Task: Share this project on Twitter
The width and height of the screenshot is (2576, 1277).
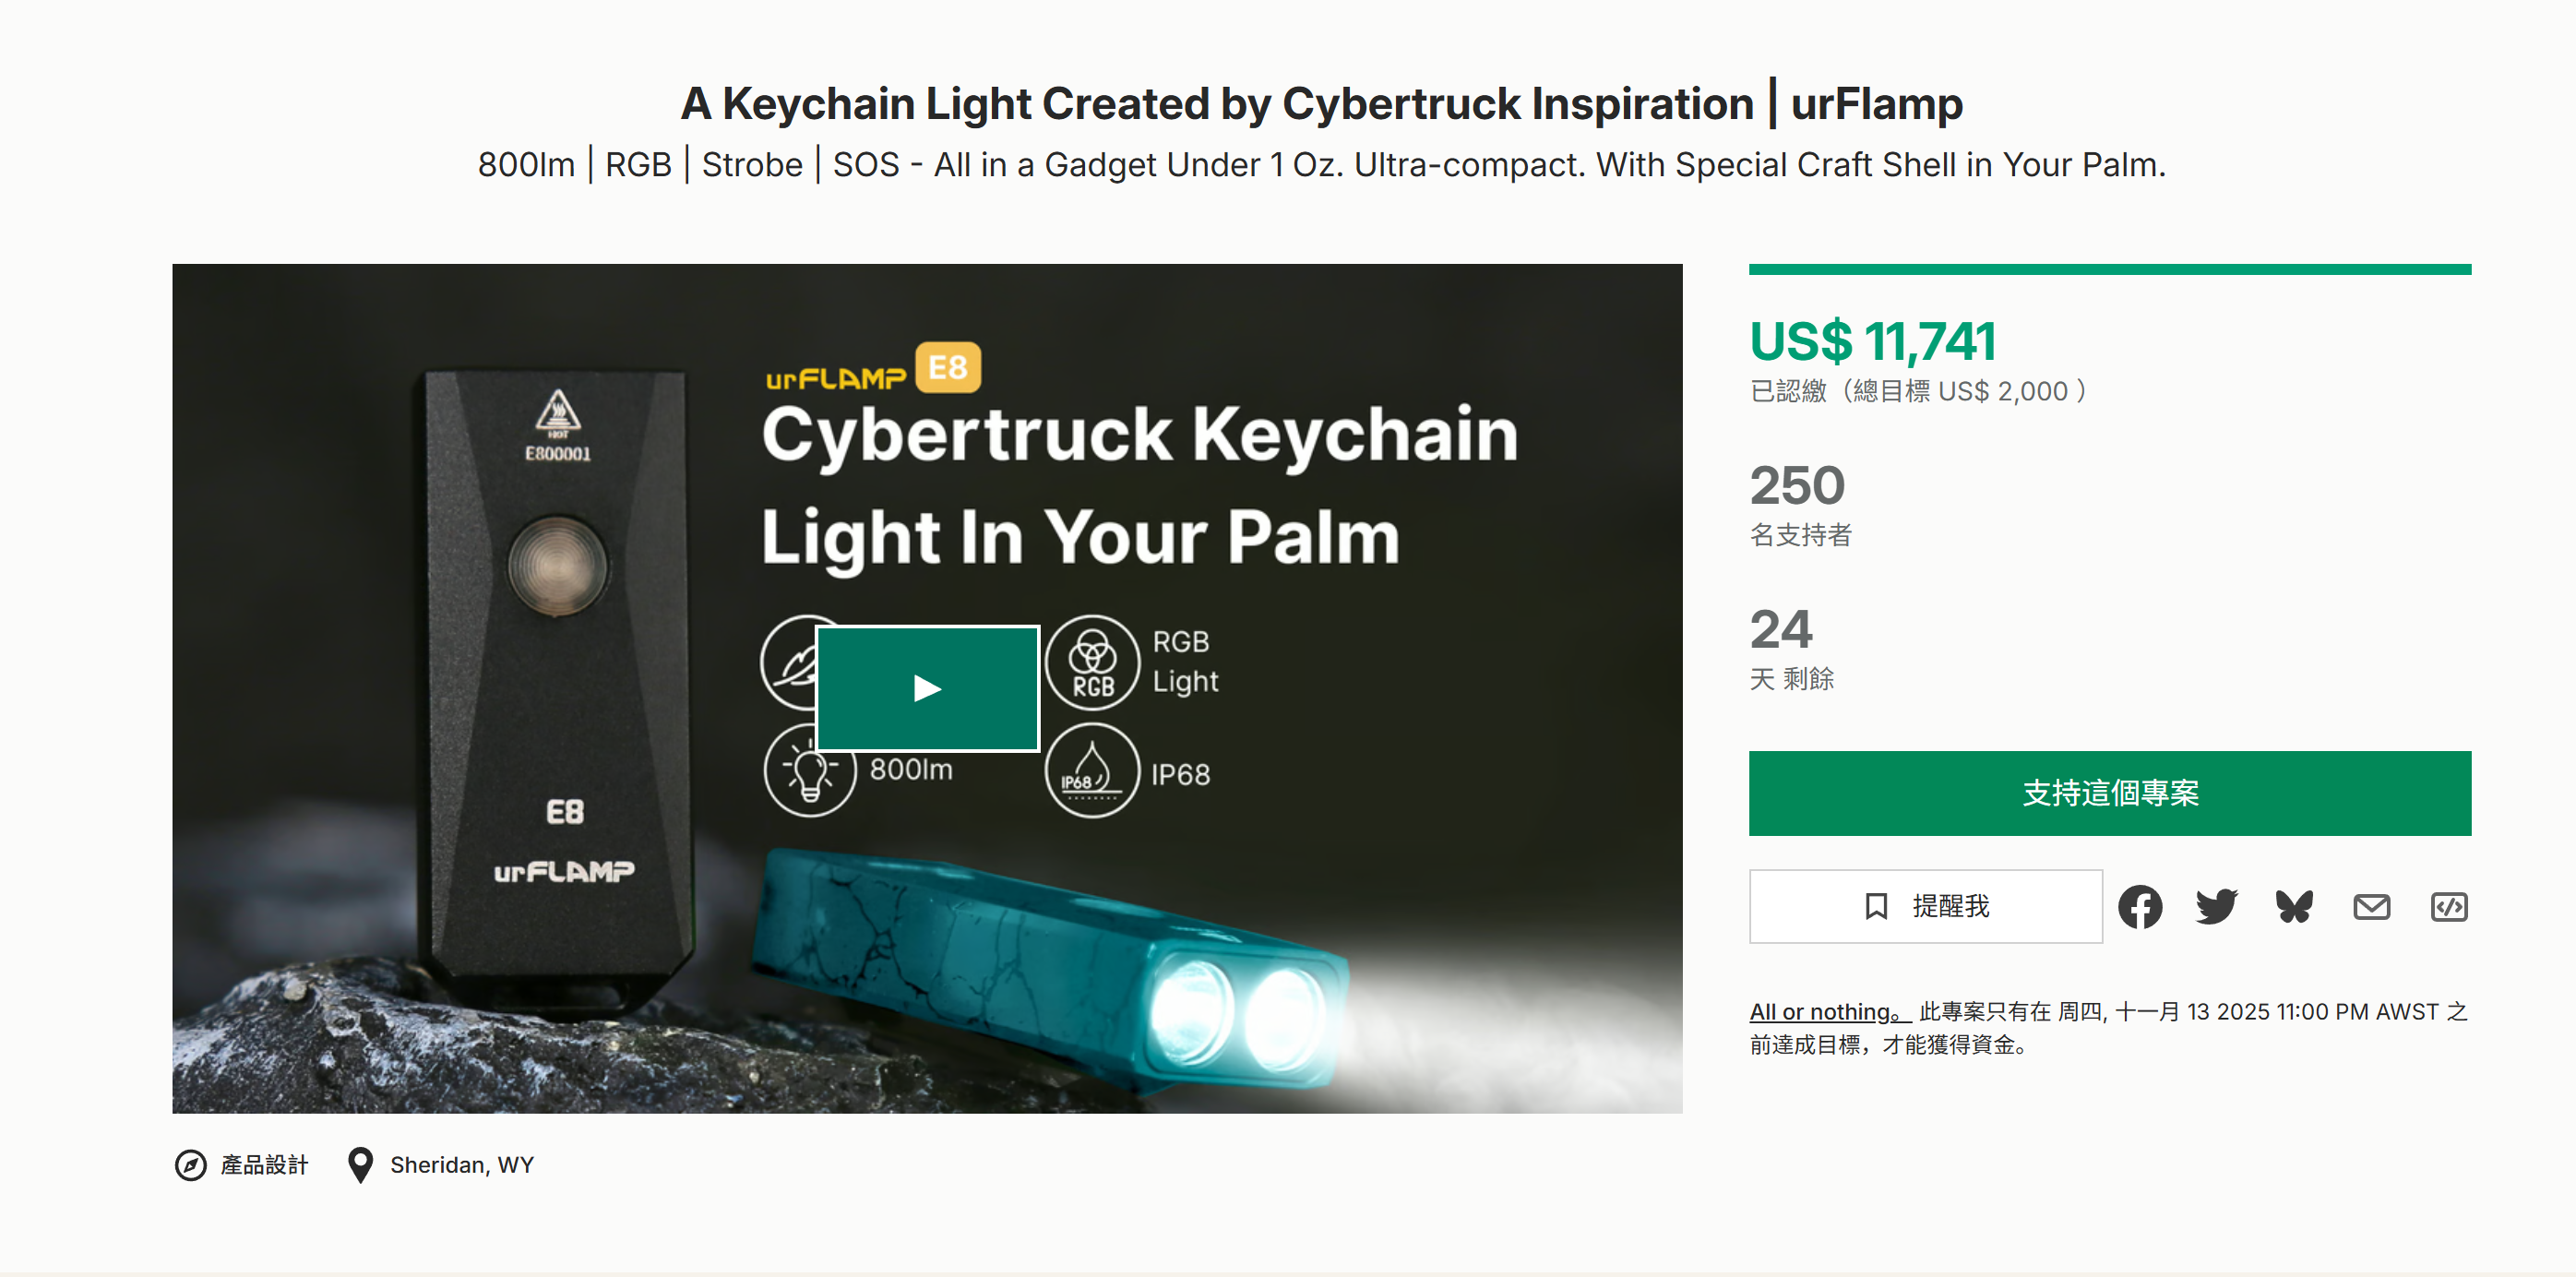Action: pos(2216,907)
